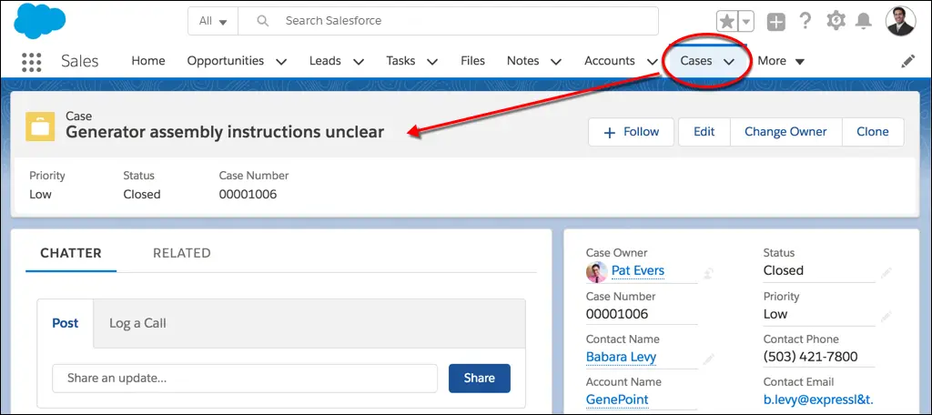This screenshot has width=932, height=415.
Task: Open the App Launcher grid icon
Action: (31, 61)
